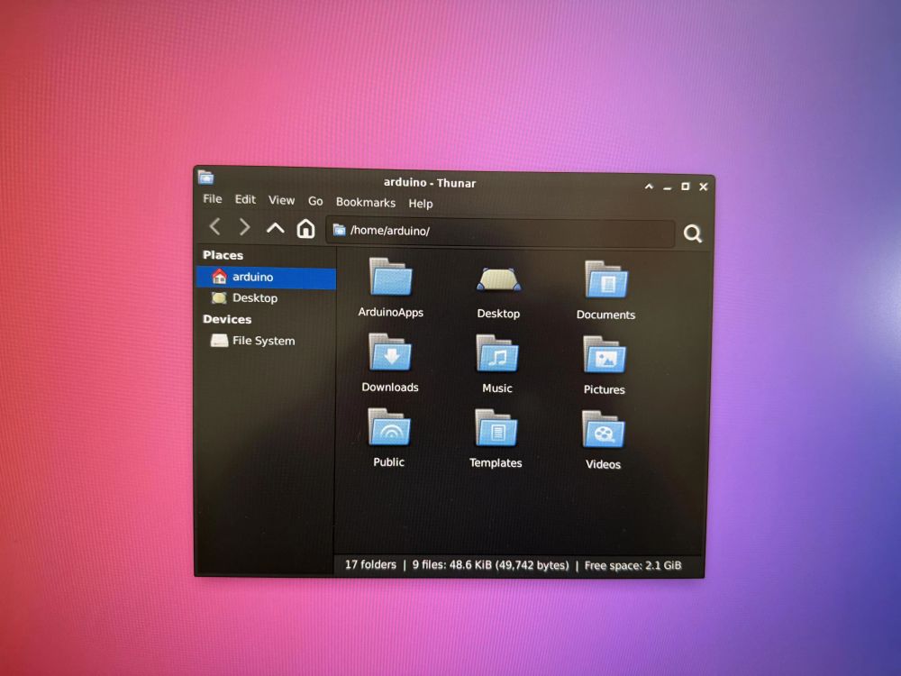The width and height of the screenshot is (901, 676).
Task: Minimize the Thunar window
Action: pos(667,187)
